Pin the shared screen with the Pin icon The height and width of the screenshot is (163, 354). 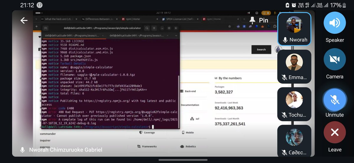pos(253,20)
